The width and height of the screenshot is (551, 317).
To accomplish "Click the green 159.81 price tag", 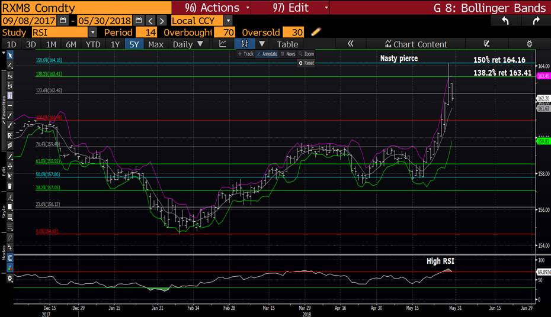I will [x=543, y=141].
